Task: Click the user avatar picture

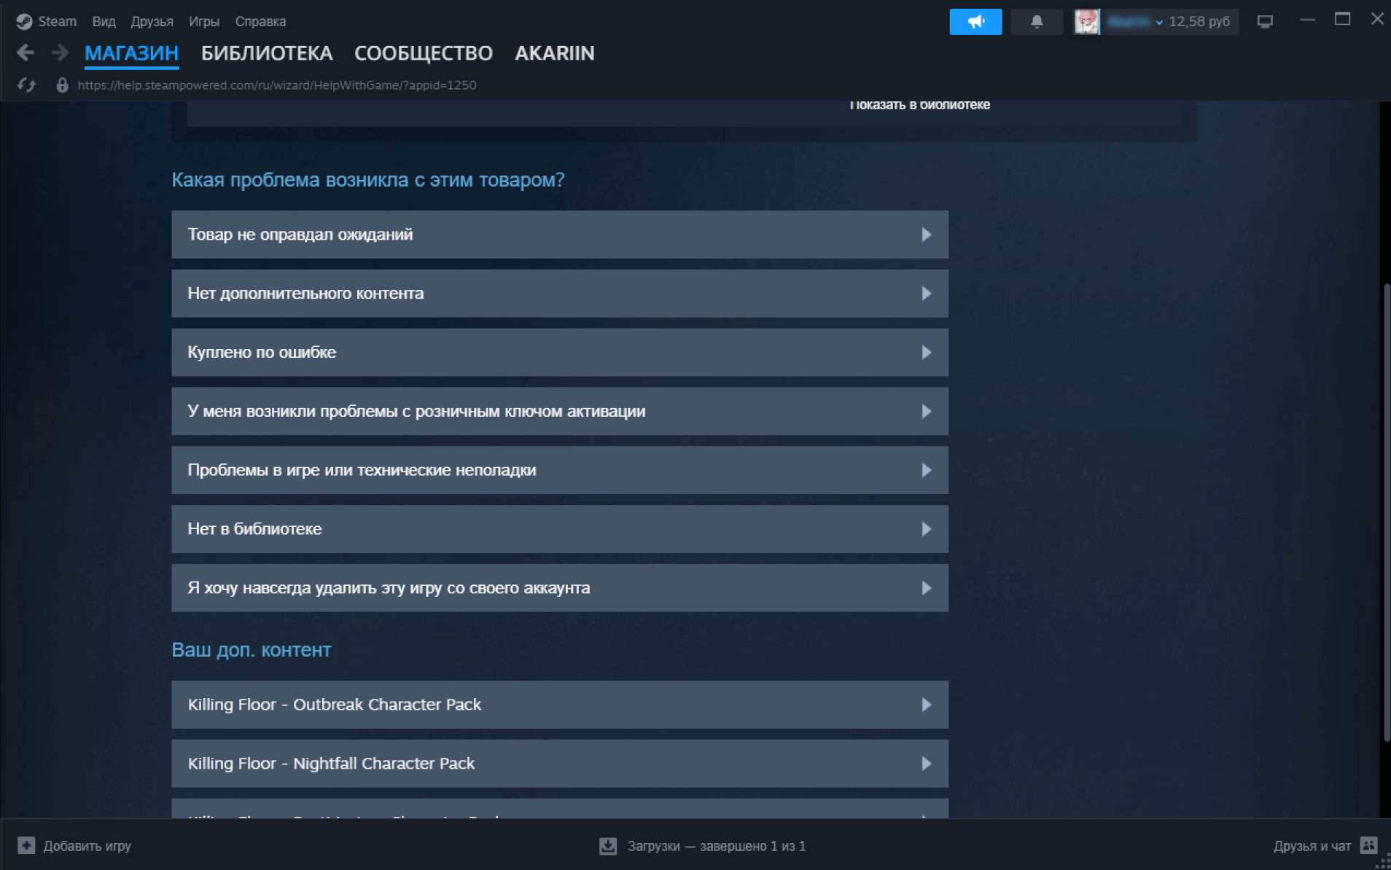Action: click(1086, 22)
